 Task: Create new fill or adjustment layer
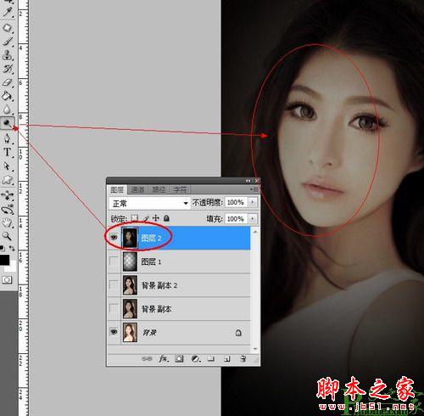click(196, 359)
